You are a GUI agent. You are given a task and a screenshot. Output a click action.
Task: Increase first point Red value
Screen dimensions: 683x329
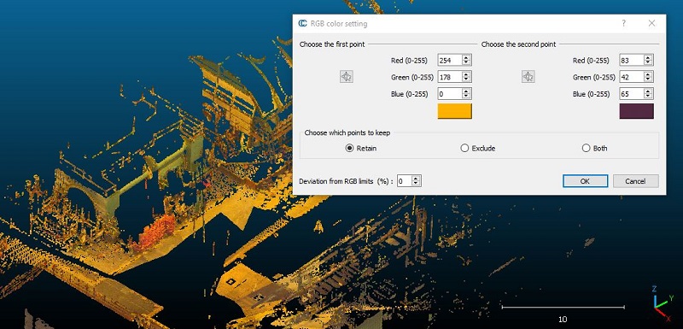click(466, 57)
